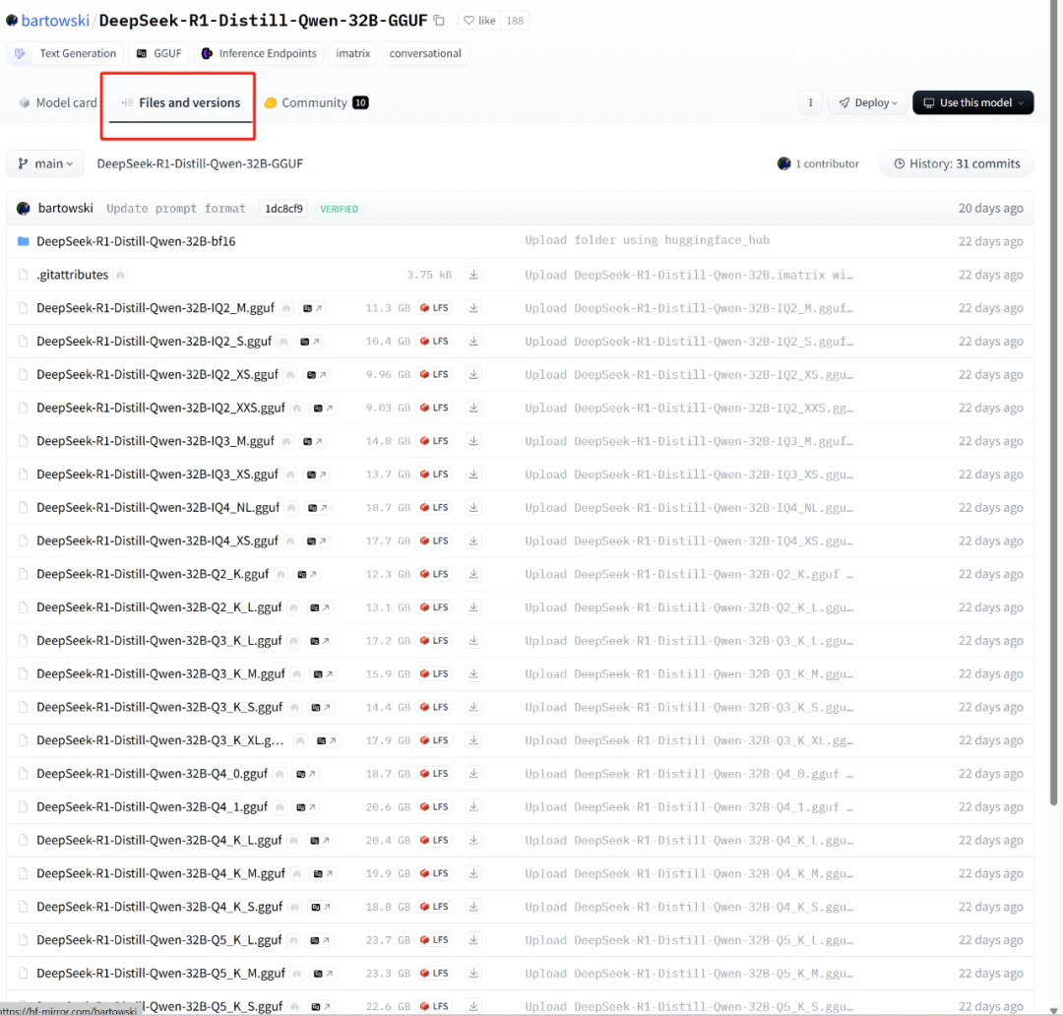The image size is (1063, 1016).
Task: Open 'Upload folder using huggingface_hub' commit
Action: pos(647,240)
